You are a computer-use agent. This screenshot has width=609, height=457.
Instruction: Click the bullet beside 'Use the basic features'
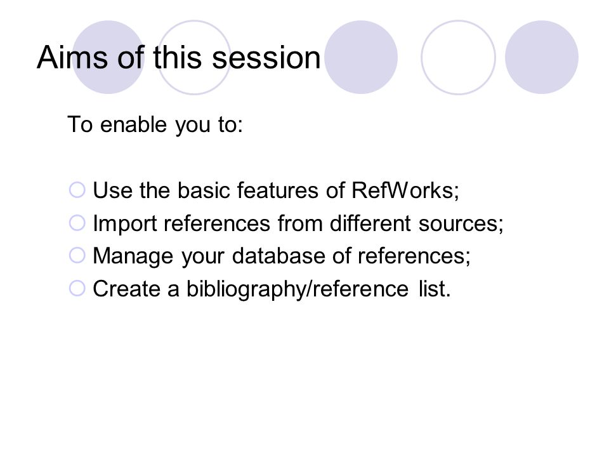77,190
